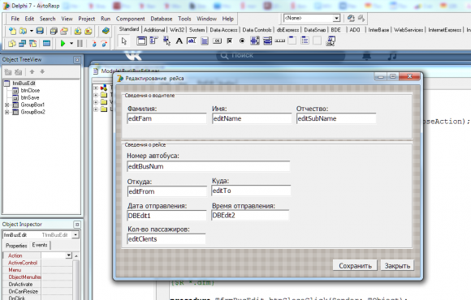The image size is (471, 300).
Task: Click the green Run arrow icon
Action: tap(63, 44)
